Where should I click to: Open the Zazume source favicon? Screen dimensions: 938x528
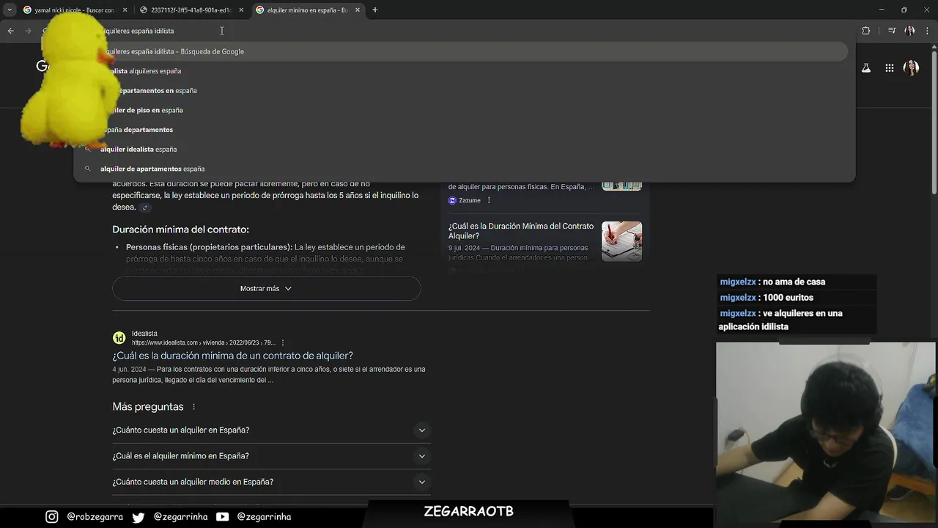click(452, 200)
